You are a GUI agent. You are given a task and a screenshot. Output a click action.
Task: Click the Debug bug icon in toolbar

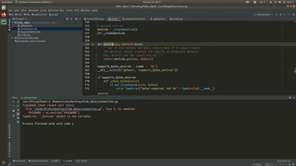click(281, 14)
